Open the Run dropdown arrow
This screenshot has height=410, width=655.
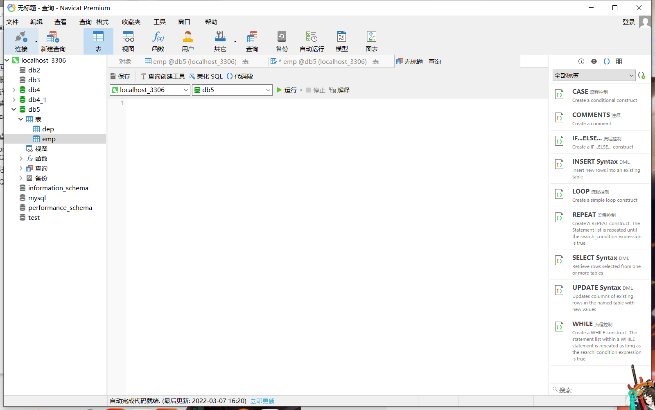(301, 90)
